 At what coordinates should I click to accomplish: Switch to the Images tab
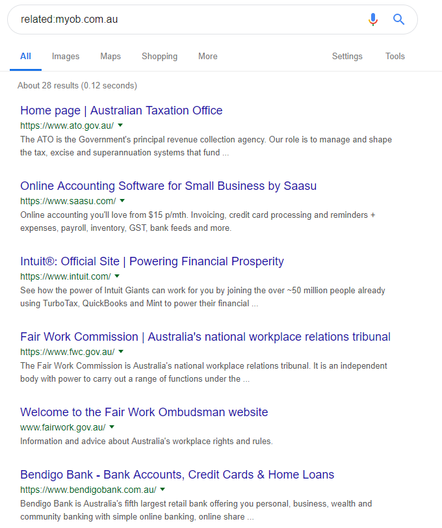[x=66, y=56]
